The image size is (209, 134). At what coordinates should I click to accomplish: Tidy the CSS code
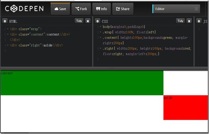180,21
